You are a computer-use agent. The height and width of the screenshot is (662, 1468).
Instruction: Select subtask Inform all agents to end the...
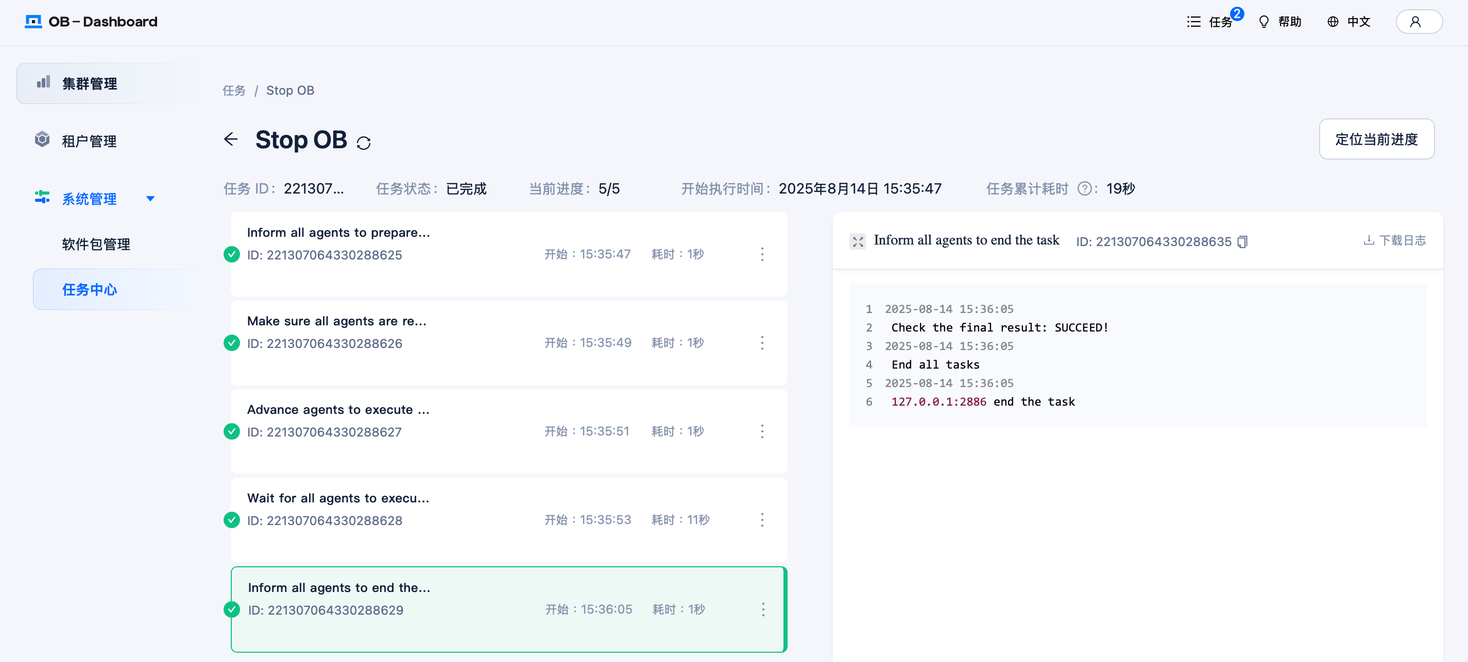click(x=508, y=609)
